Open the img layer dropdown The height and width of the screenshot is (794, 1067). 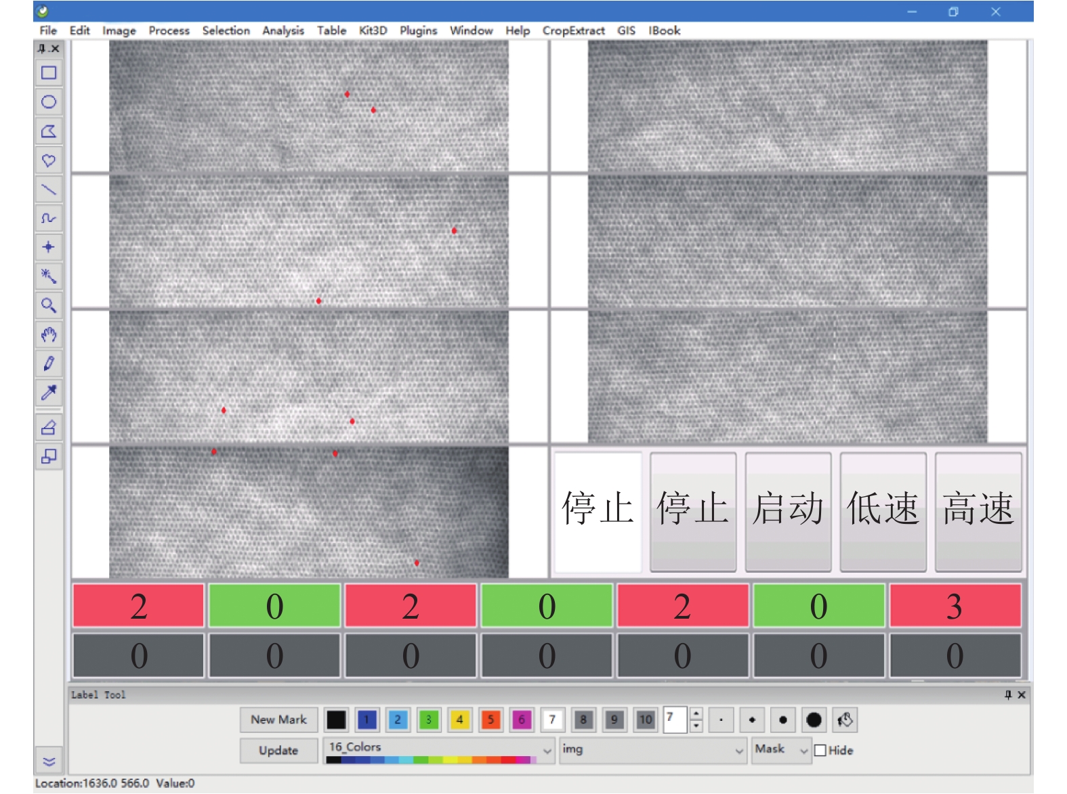point(652,750)
